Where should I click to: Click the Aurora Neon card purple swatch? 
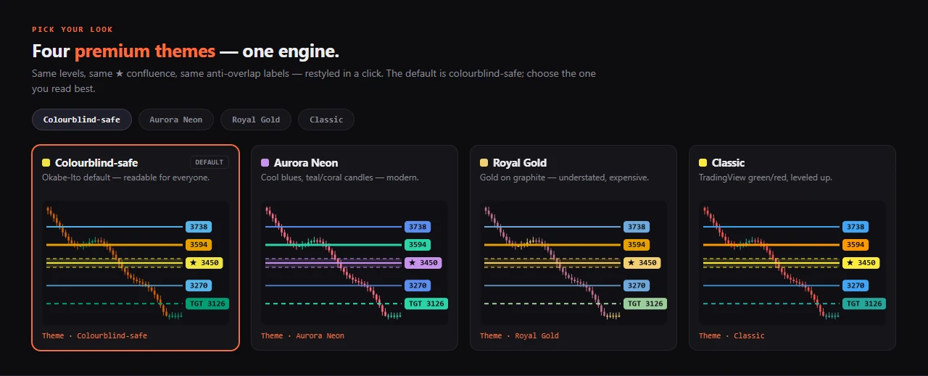pos(265,163)
